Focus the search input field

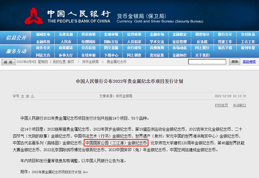coord(207,62)
